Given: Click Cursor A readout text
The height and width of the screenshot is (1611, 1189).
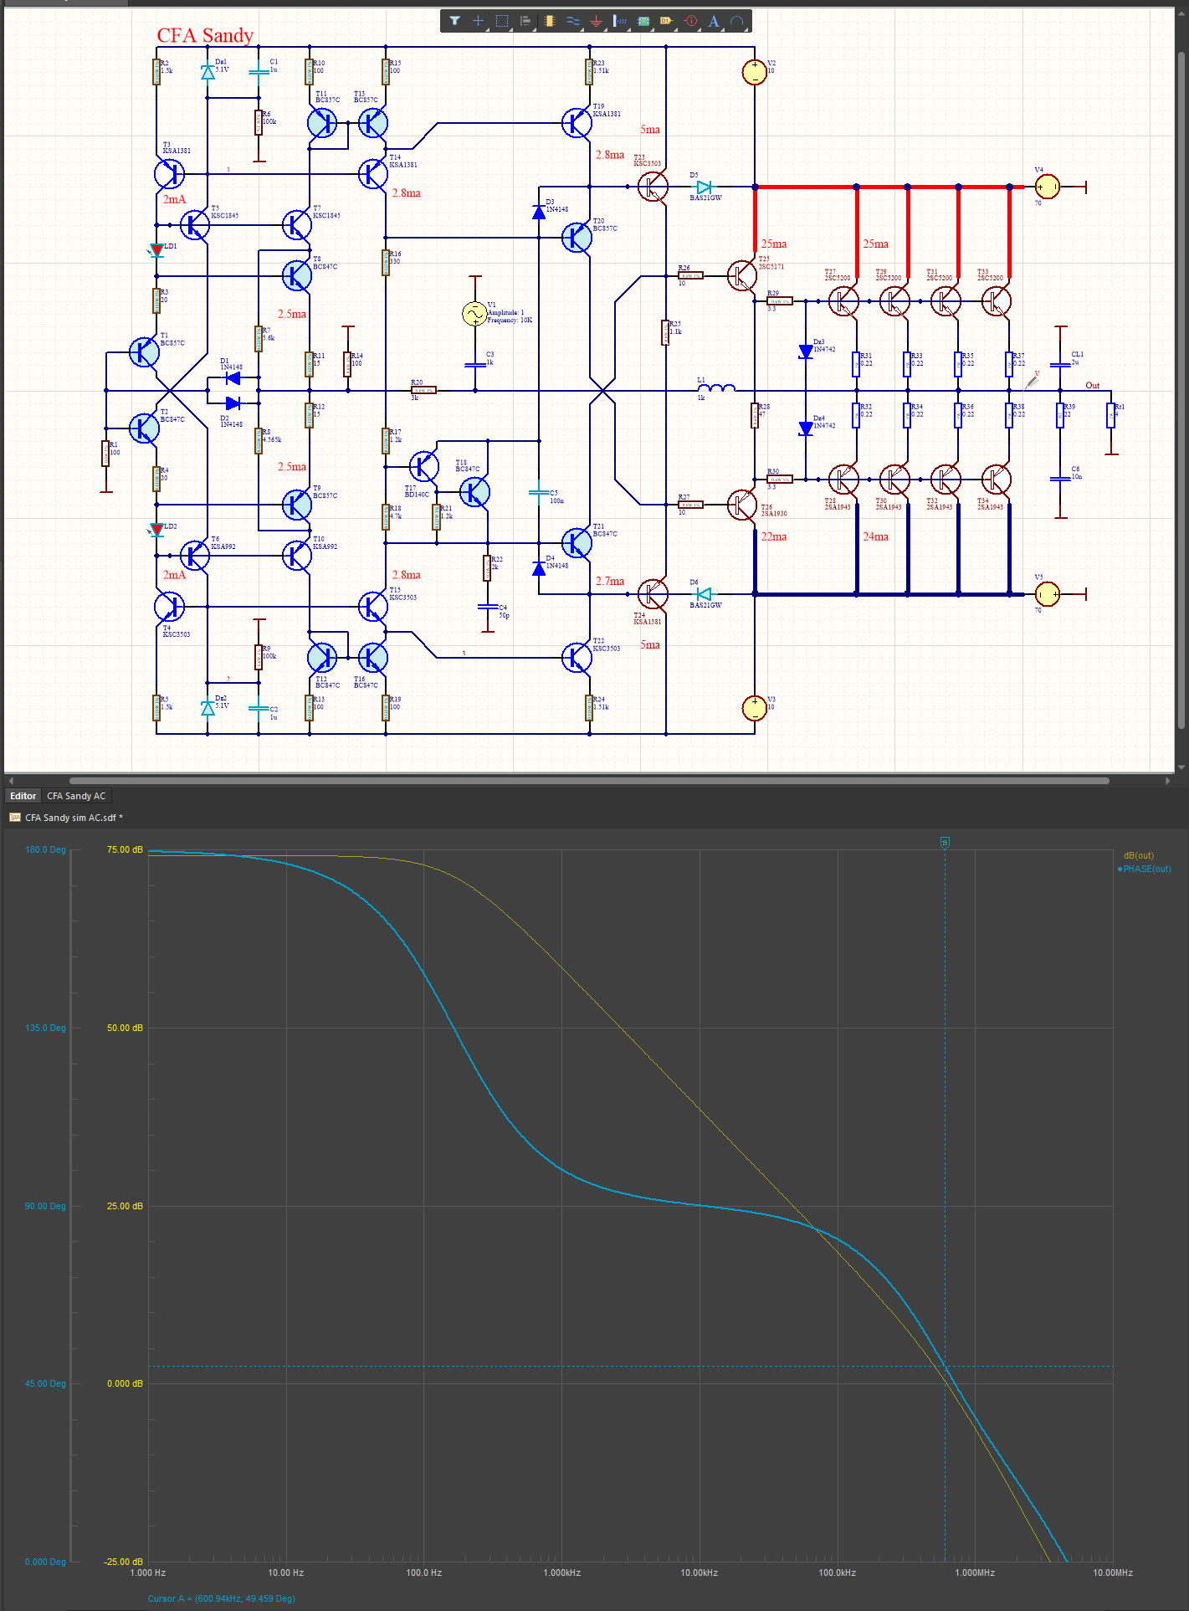Looking at the screenshot, I should (x=221, y=1598).
